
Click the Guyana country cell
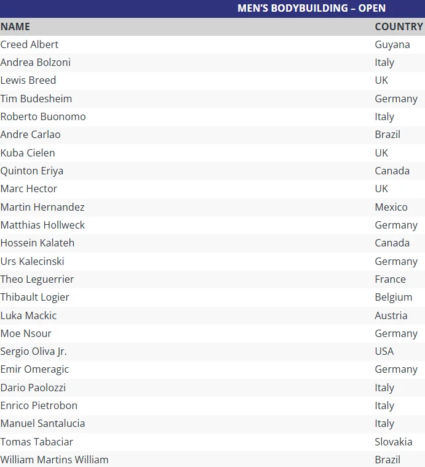[392, 44]
